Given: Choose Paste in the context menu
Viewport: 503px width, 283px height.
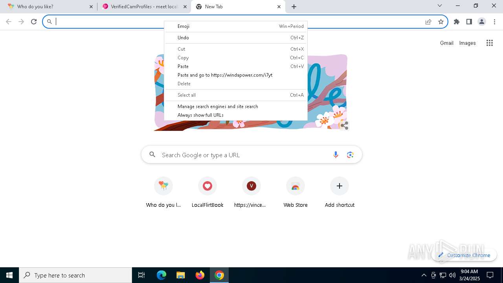Looking at the screenshot, I should click(x=236, y=66).
